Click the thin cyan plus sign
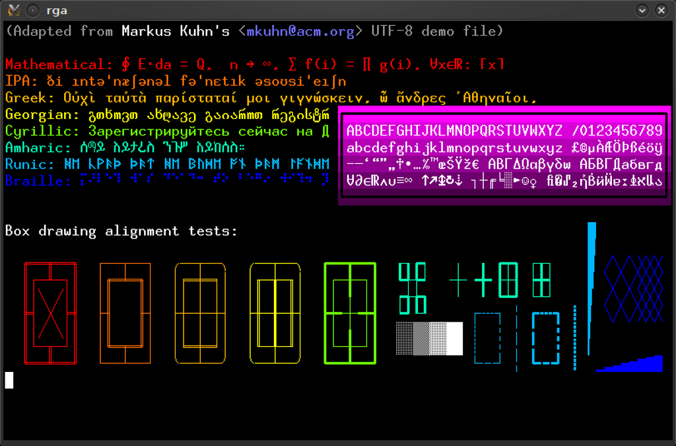This screenshot has width=676, height=446. (x=458, y=280)
